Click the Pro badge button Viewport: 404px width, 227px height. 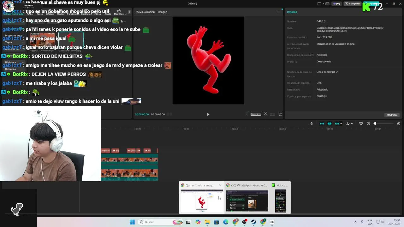[x=337, y=4]
